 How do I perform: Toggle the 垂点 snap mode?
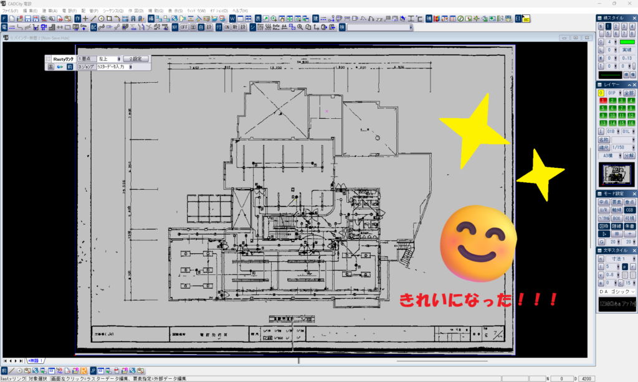[x=630, y=202]
